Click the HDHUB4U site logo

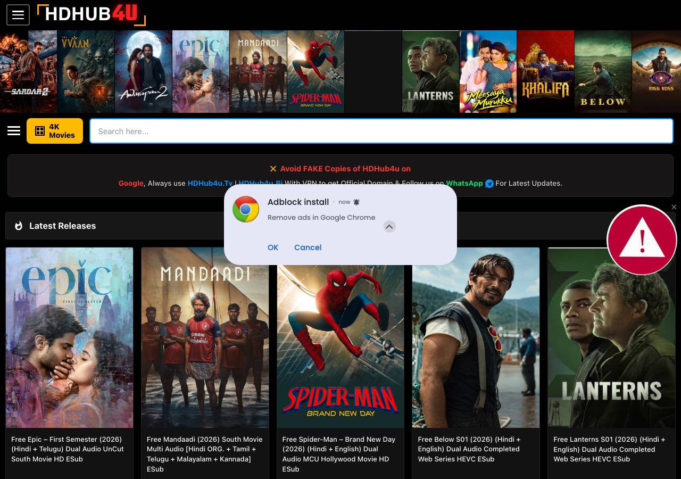(x=92, y=14)
